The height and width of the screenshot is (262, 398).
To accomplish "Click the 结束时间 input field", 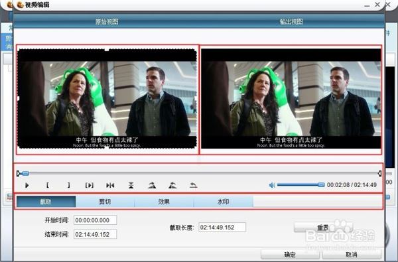I will click(x=95, y=234).
